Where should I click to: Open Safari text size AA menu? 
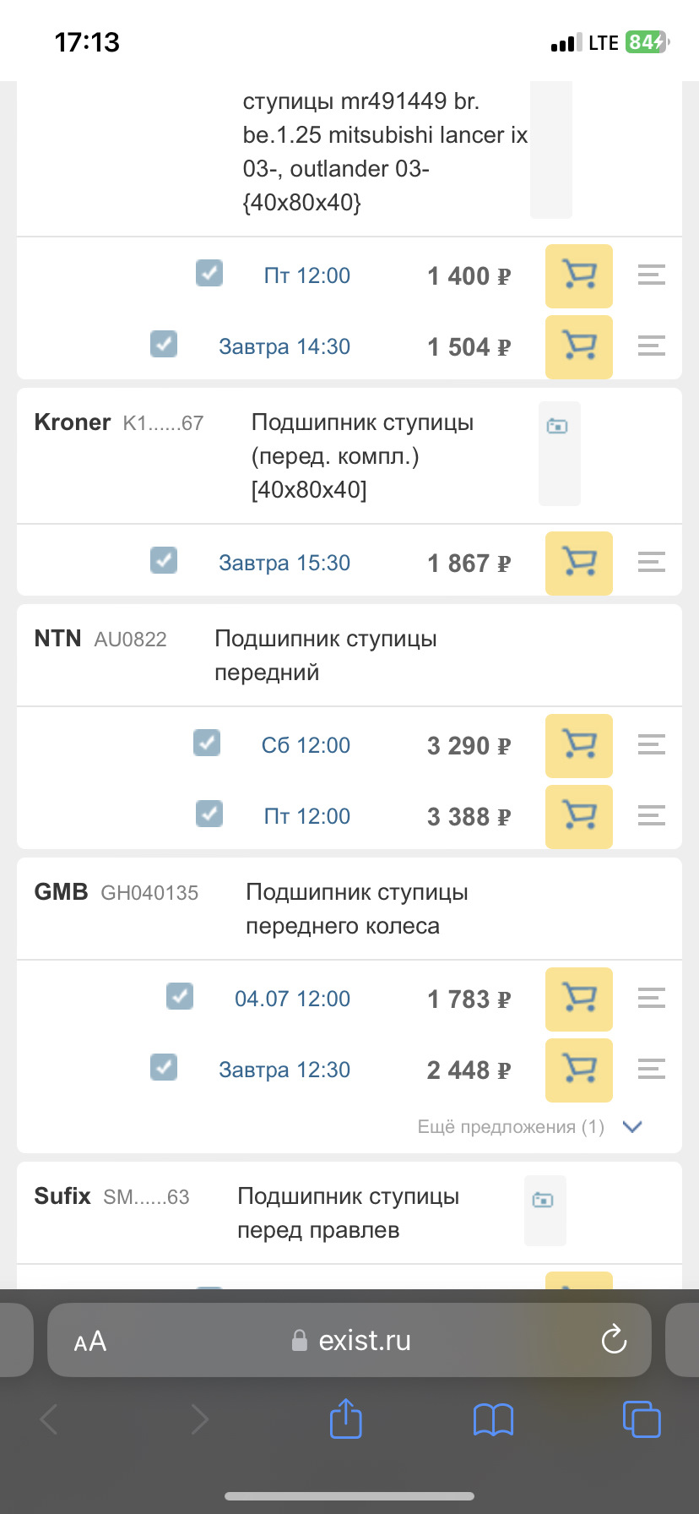tap(90, 1341)
